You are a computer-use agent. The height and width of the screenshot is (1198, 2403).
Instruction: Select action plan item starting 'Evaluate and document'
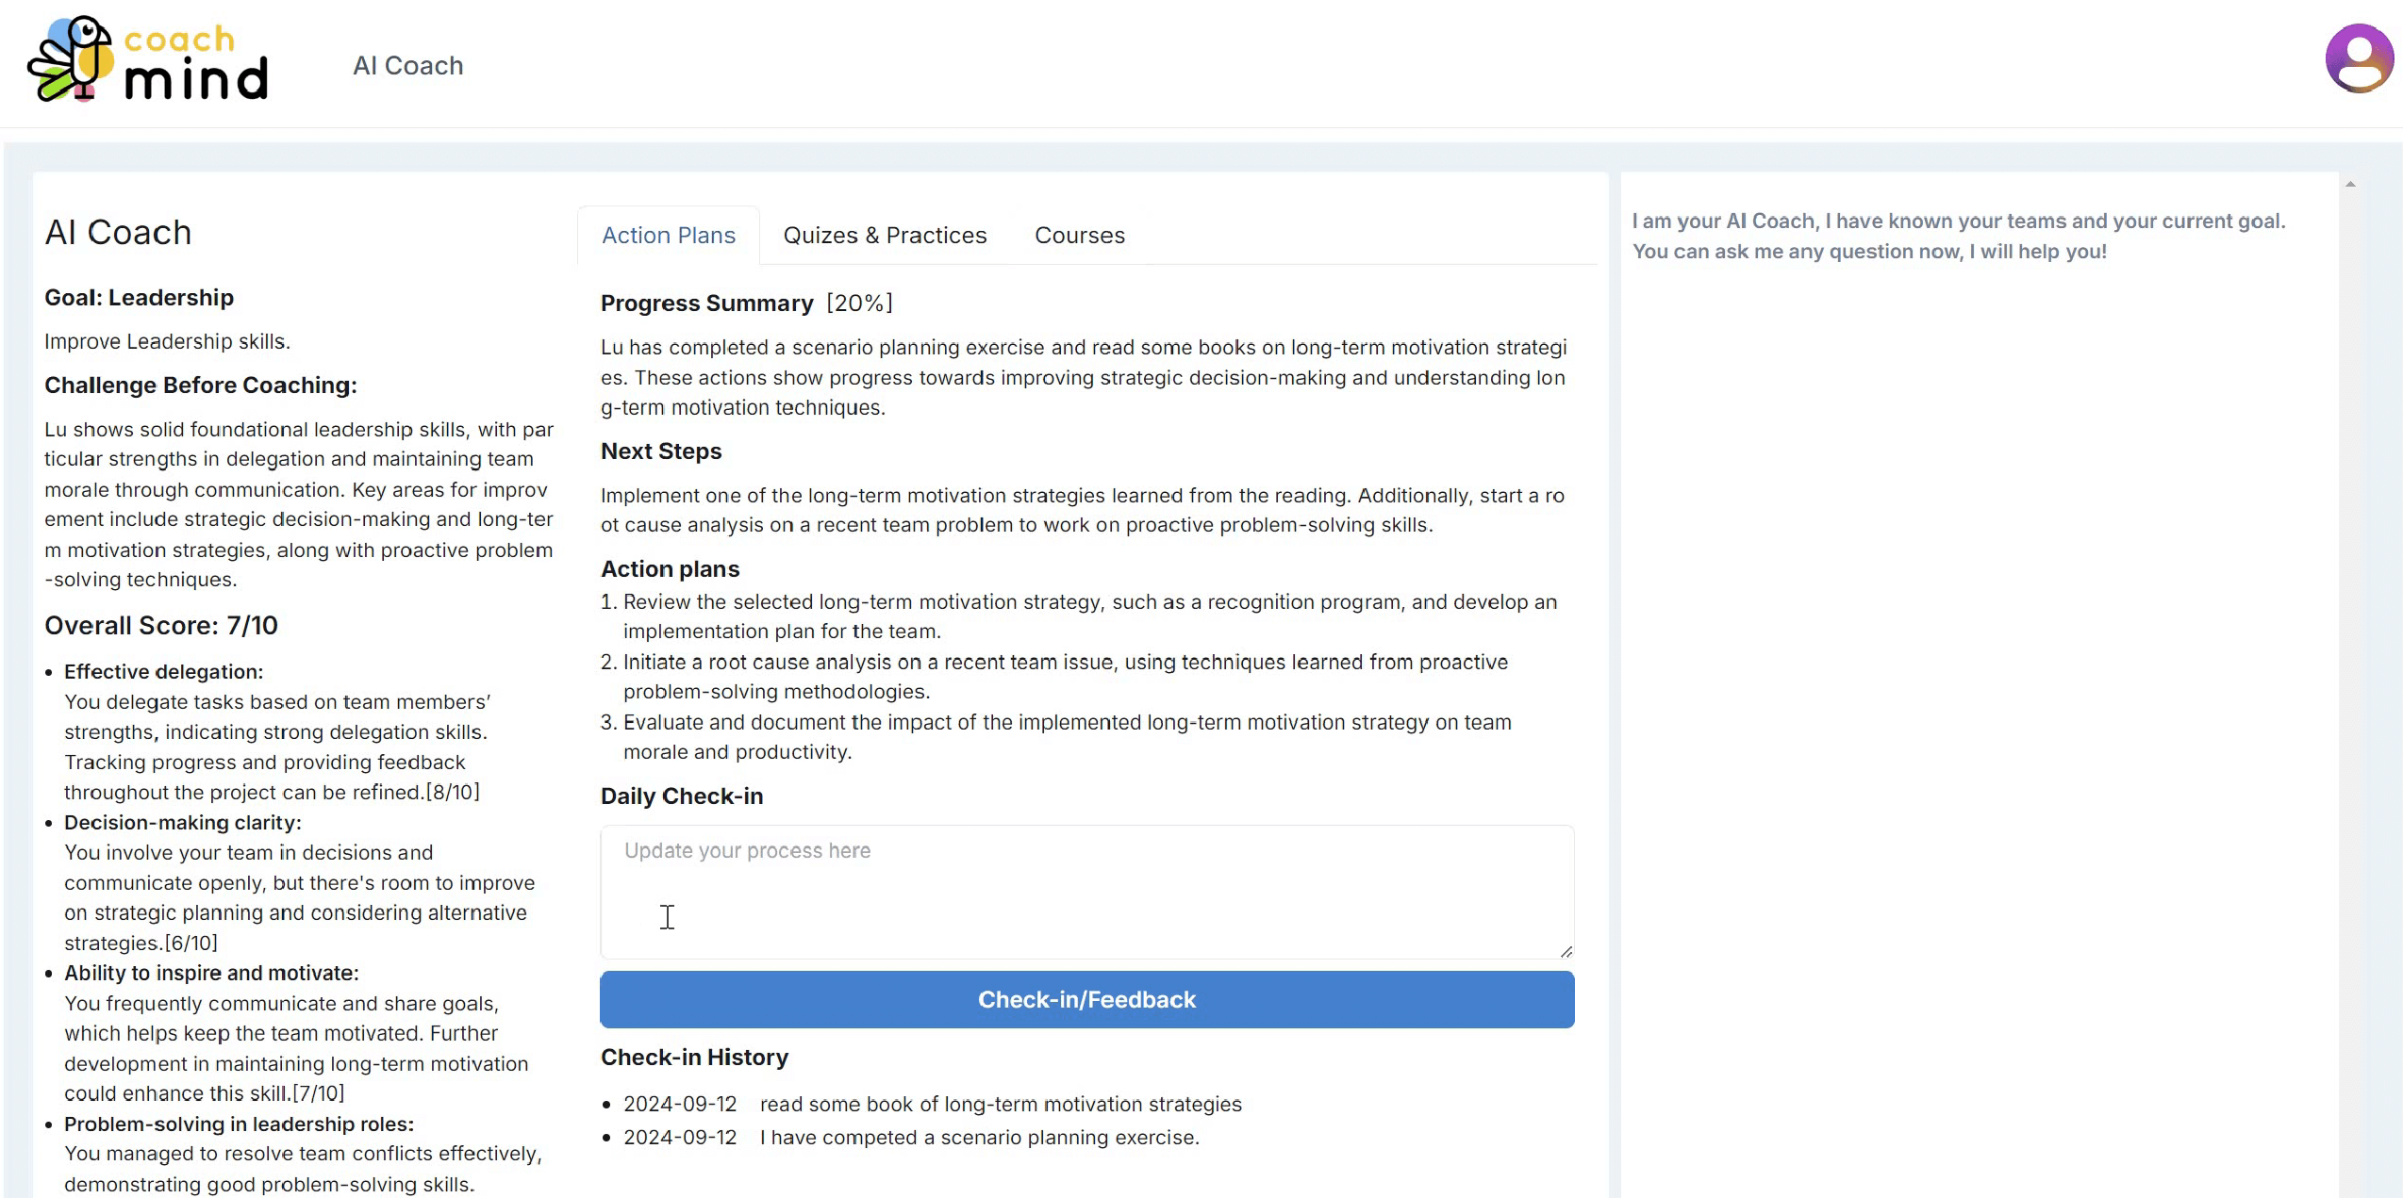(1057, 737)
